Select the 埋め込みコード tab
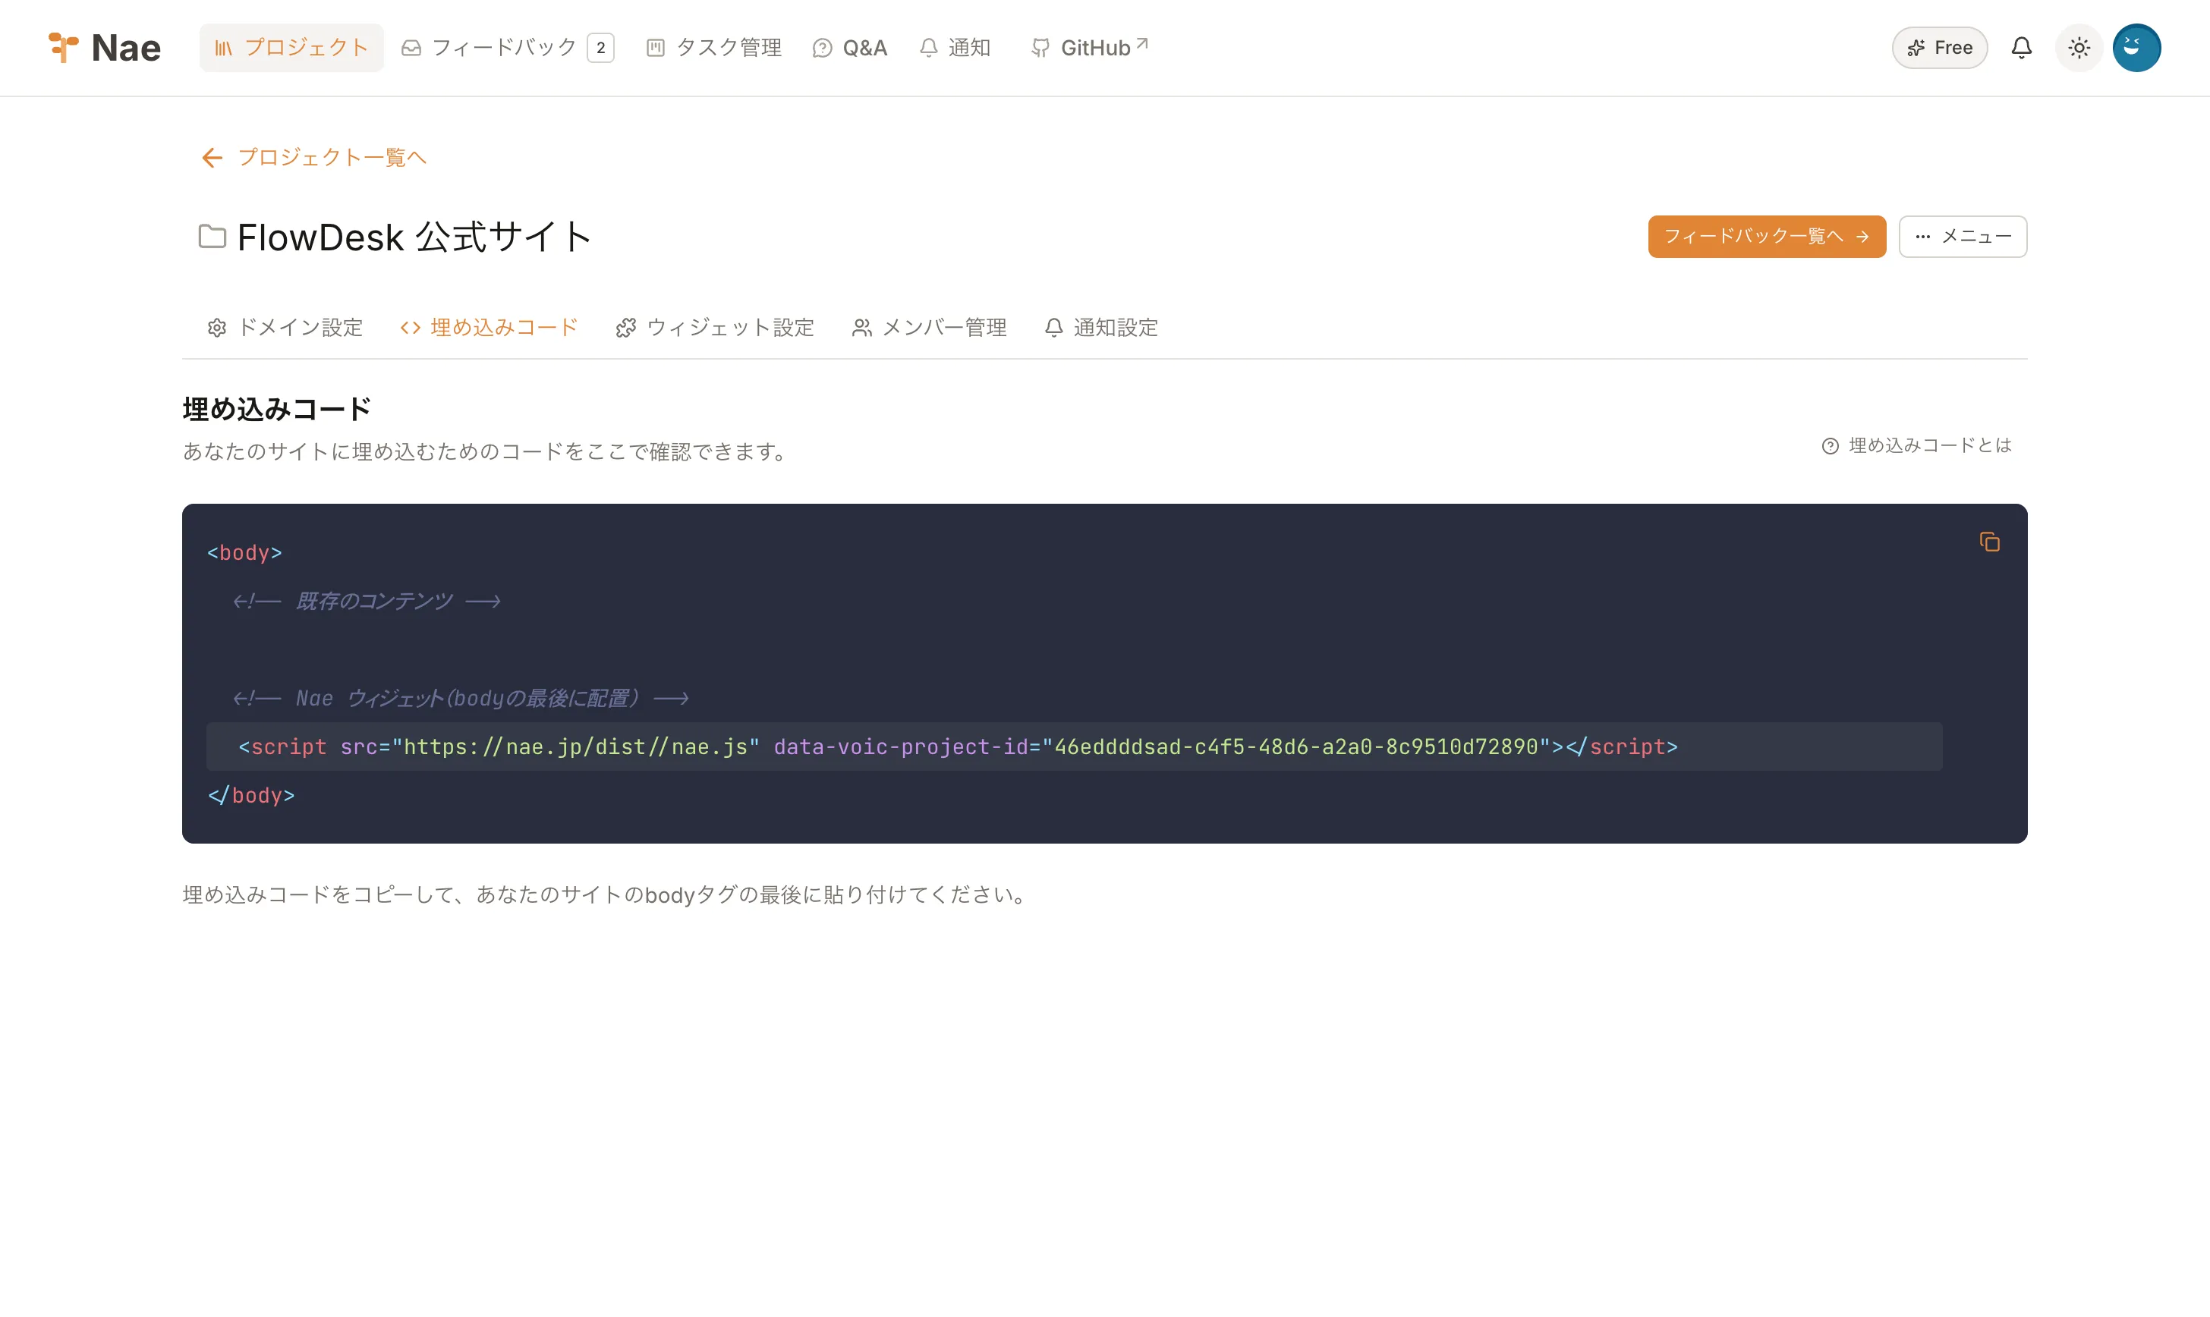Image resolution: width=2210 pixels, height=1317 pixels. [x=489, y=328]
